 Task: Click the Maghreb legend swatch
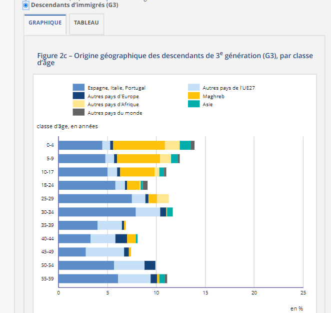(193, 96)
